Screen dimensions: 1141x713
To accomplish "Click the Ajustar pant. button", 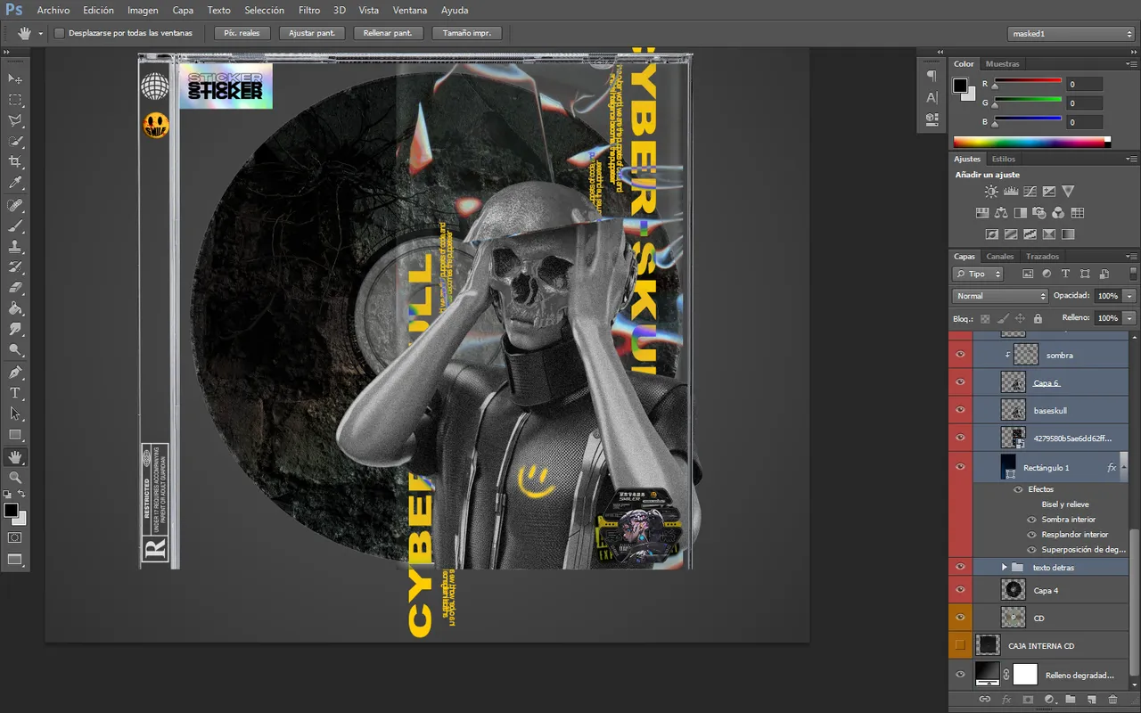I will (312, 33).
